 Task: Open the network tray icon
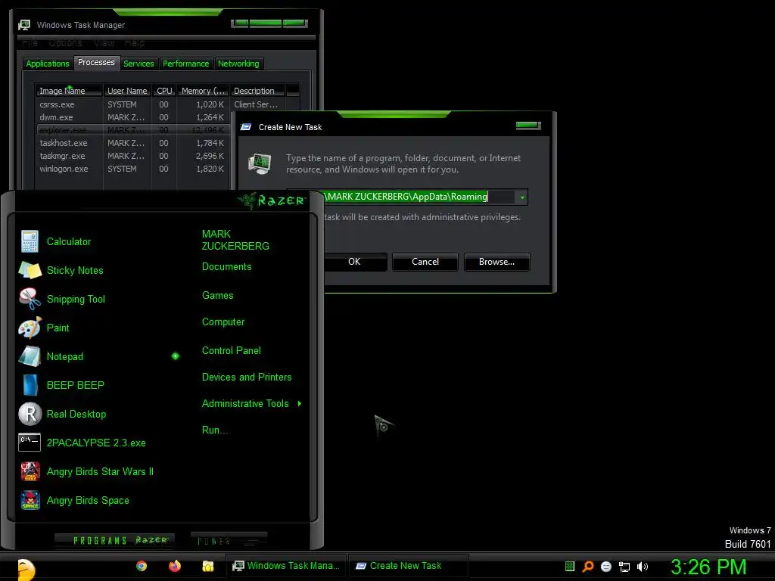[624, 567]
